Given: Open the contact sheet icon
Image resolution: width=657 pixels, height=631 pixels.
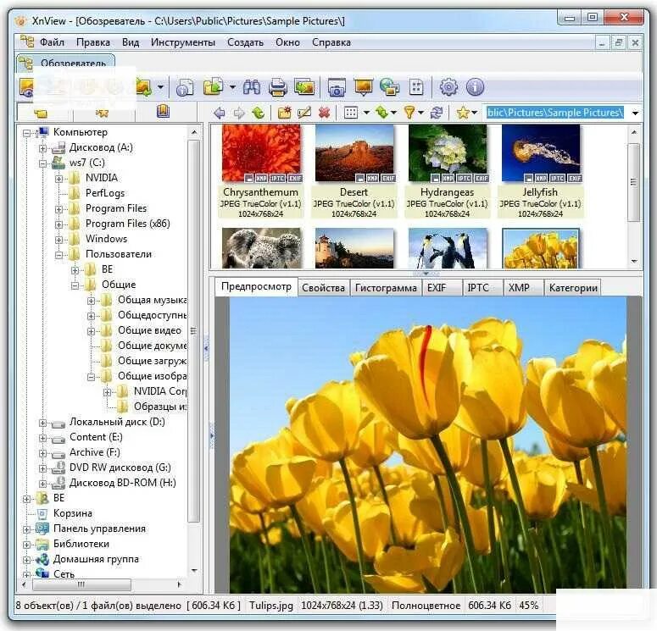Looking at the screenshot, I should 416,87.
